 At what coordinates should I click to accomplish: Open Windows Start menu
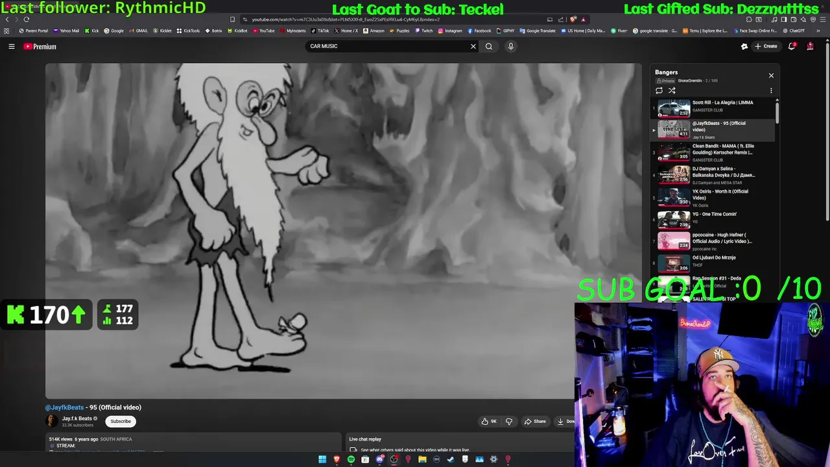click(x=322, y=459)
